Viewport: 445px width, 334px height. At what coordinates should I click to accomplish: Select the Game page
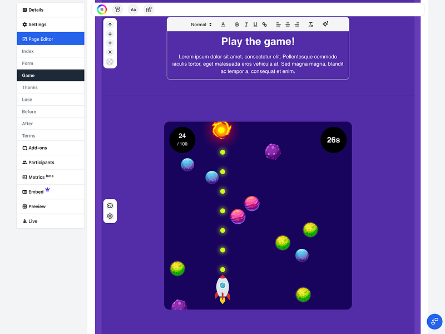pos(51,75)
